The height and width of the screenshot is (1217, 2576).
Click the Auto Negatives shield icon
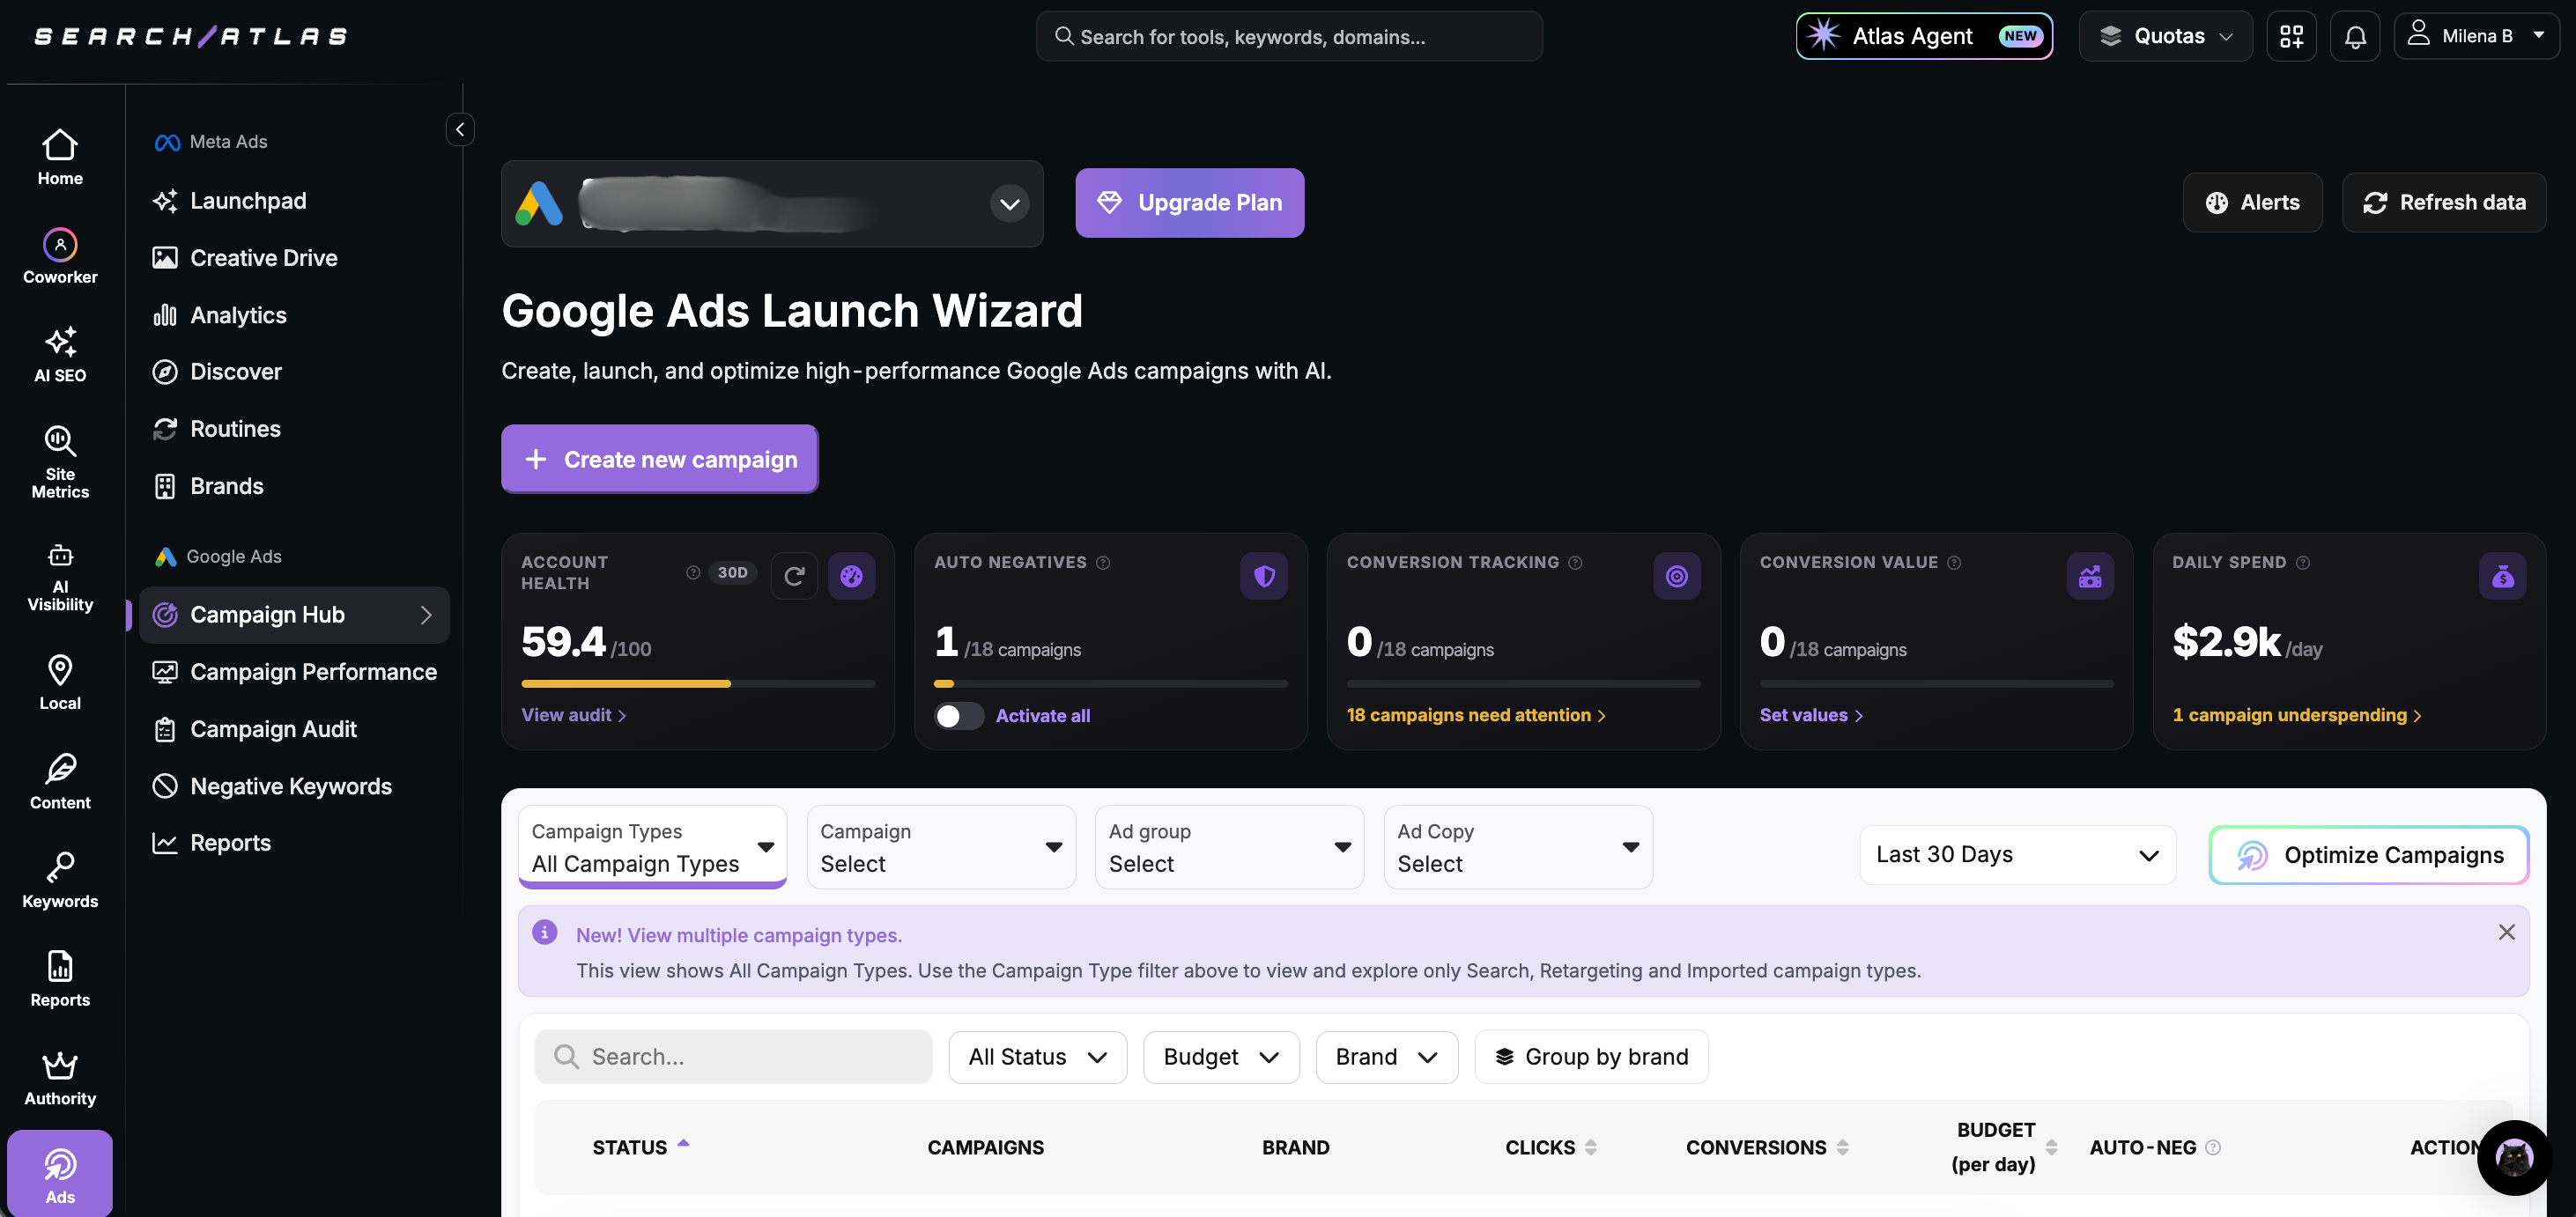click(1264, 576)
